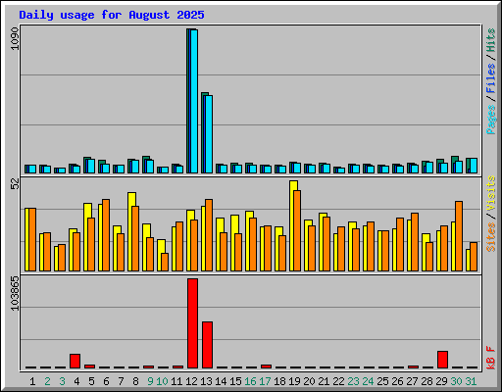Click the 'KB F' legend label

pyautogui.click(x=491, y=358)
